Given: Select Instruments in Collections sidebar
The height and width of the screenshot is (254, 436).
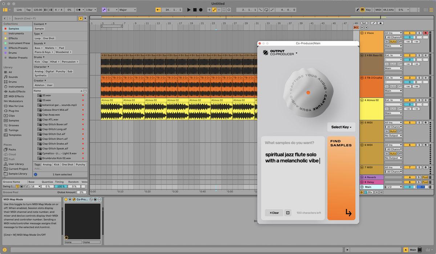Looking at the screenshot, I should 16,33.
